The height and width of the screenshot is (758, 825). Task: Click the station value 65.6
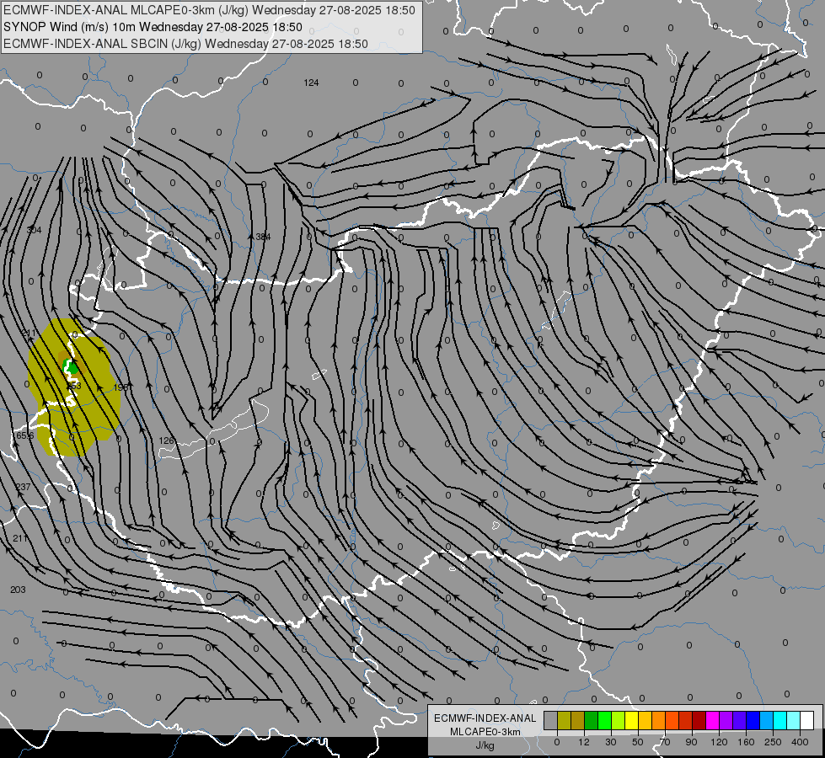pos(24,435)
